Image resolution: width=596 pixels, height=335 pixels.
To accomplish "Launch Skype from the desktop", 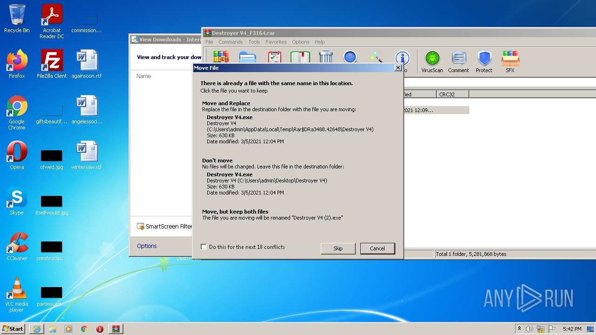I will point(17,201).
